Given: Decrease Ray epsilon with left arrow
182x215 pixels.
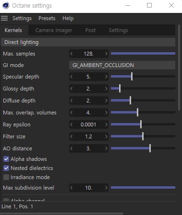Looking at the screenshot, I should coord(72,124).
